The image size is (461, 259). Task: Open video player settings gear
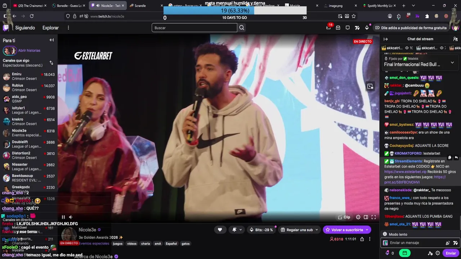point(358,217)
